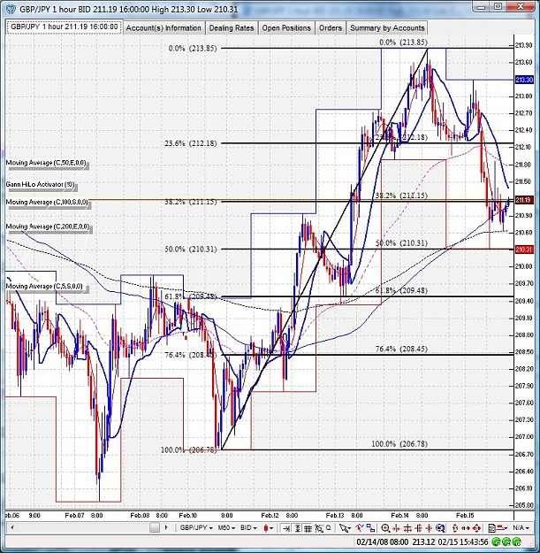Open the M60 timeframe dropdown

[x=226, y=528]
